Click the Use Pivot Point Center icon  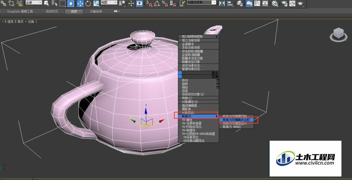[x=122, y=3]
